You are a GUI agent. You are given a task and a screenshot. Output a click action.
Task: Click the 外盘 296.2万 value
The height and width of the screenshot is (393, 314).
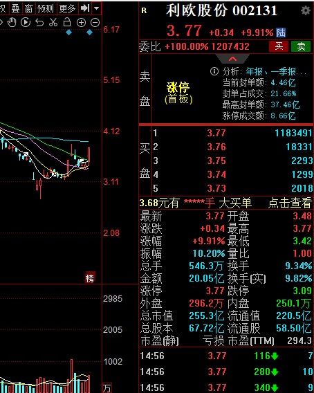206,304
